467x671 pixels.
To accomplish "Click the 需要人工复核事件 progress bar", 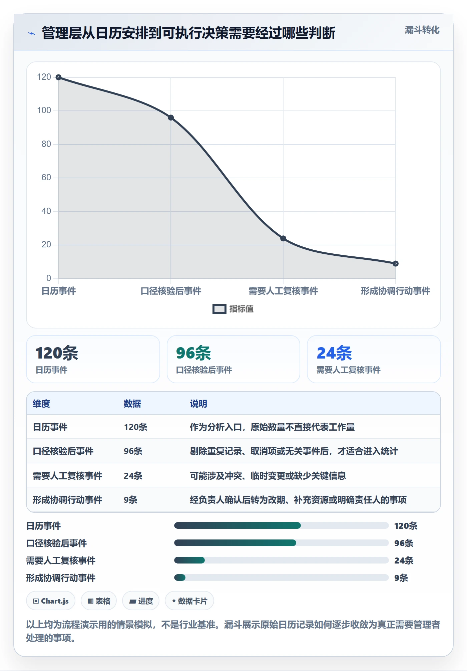I will click(x=281, y=560).
